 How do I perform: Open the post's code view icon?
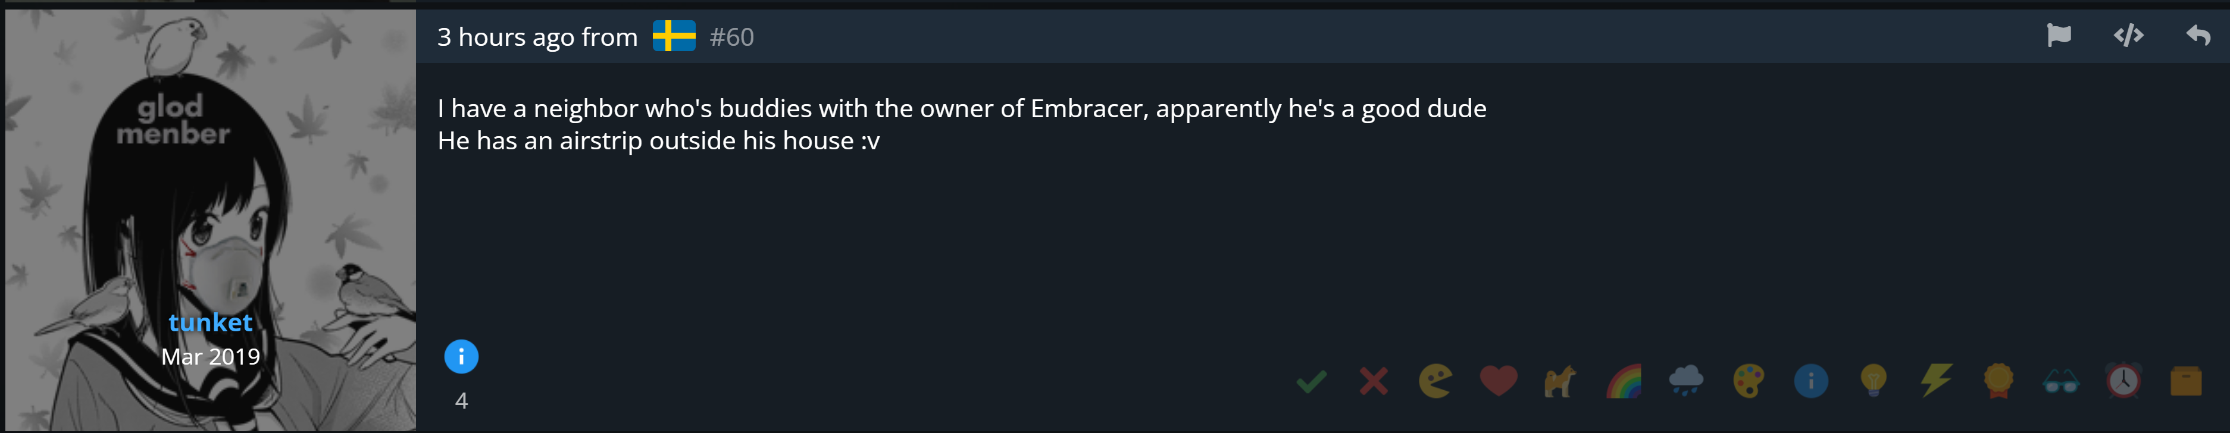(x=2129, y=36)
